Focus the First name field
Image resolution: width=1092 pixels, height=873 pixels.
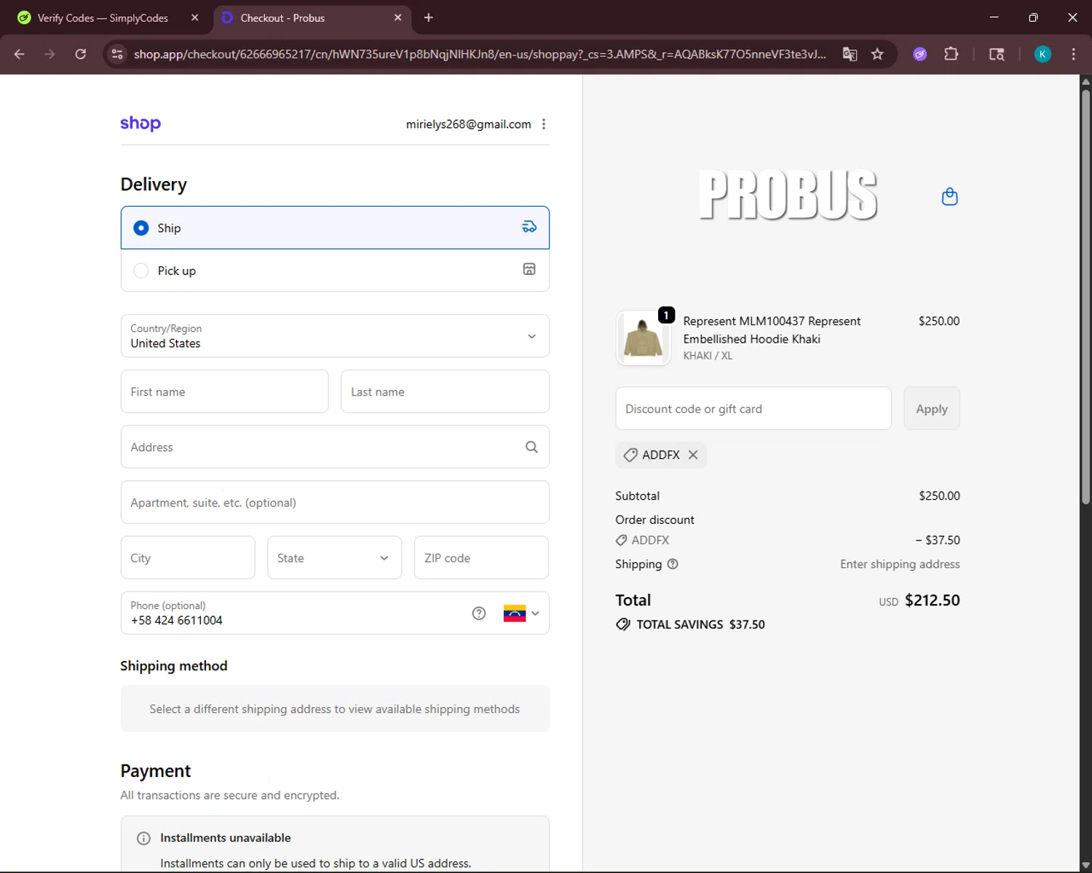(224, 391)
